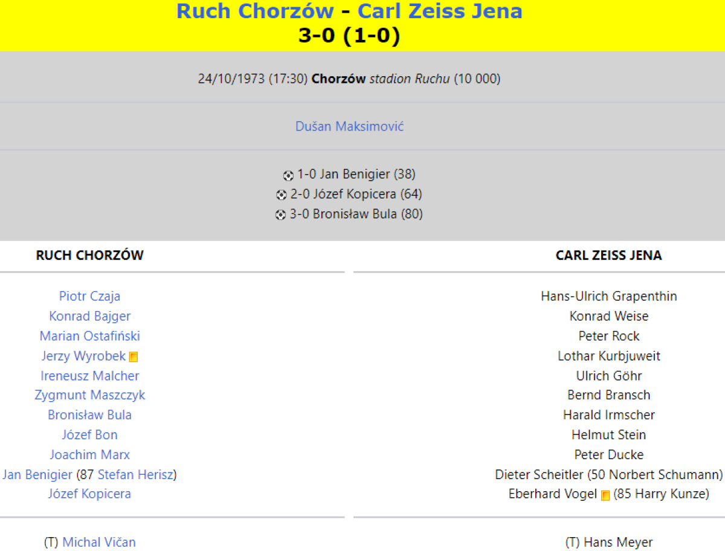Screen dimensions: 725x551
Task: Click the yellow card icon next to Eberhard Vogel
Action: 605,495
